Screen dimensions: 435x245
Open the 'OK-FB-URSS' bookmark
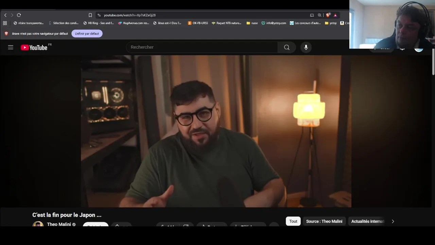click(198, 23)
